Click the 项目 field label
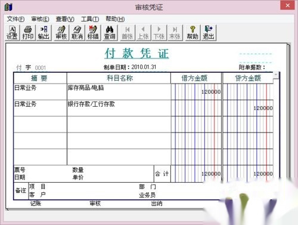Screen dimensions: 298x225 click(37, 187)
